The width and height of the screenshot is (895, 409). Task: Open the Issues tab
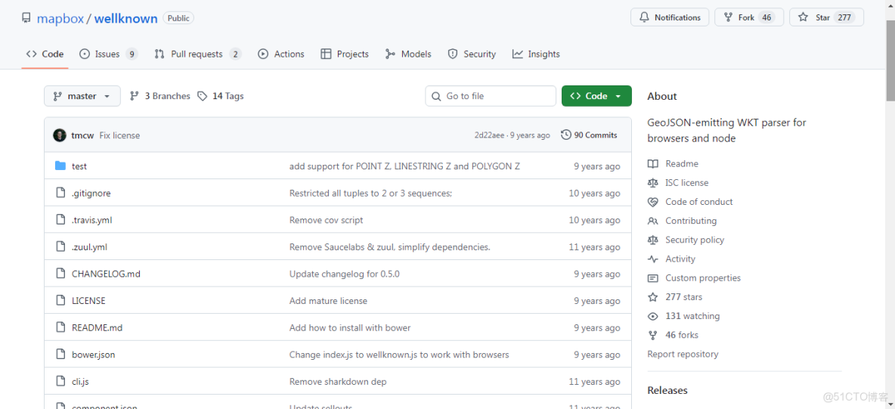click(108, 54)
